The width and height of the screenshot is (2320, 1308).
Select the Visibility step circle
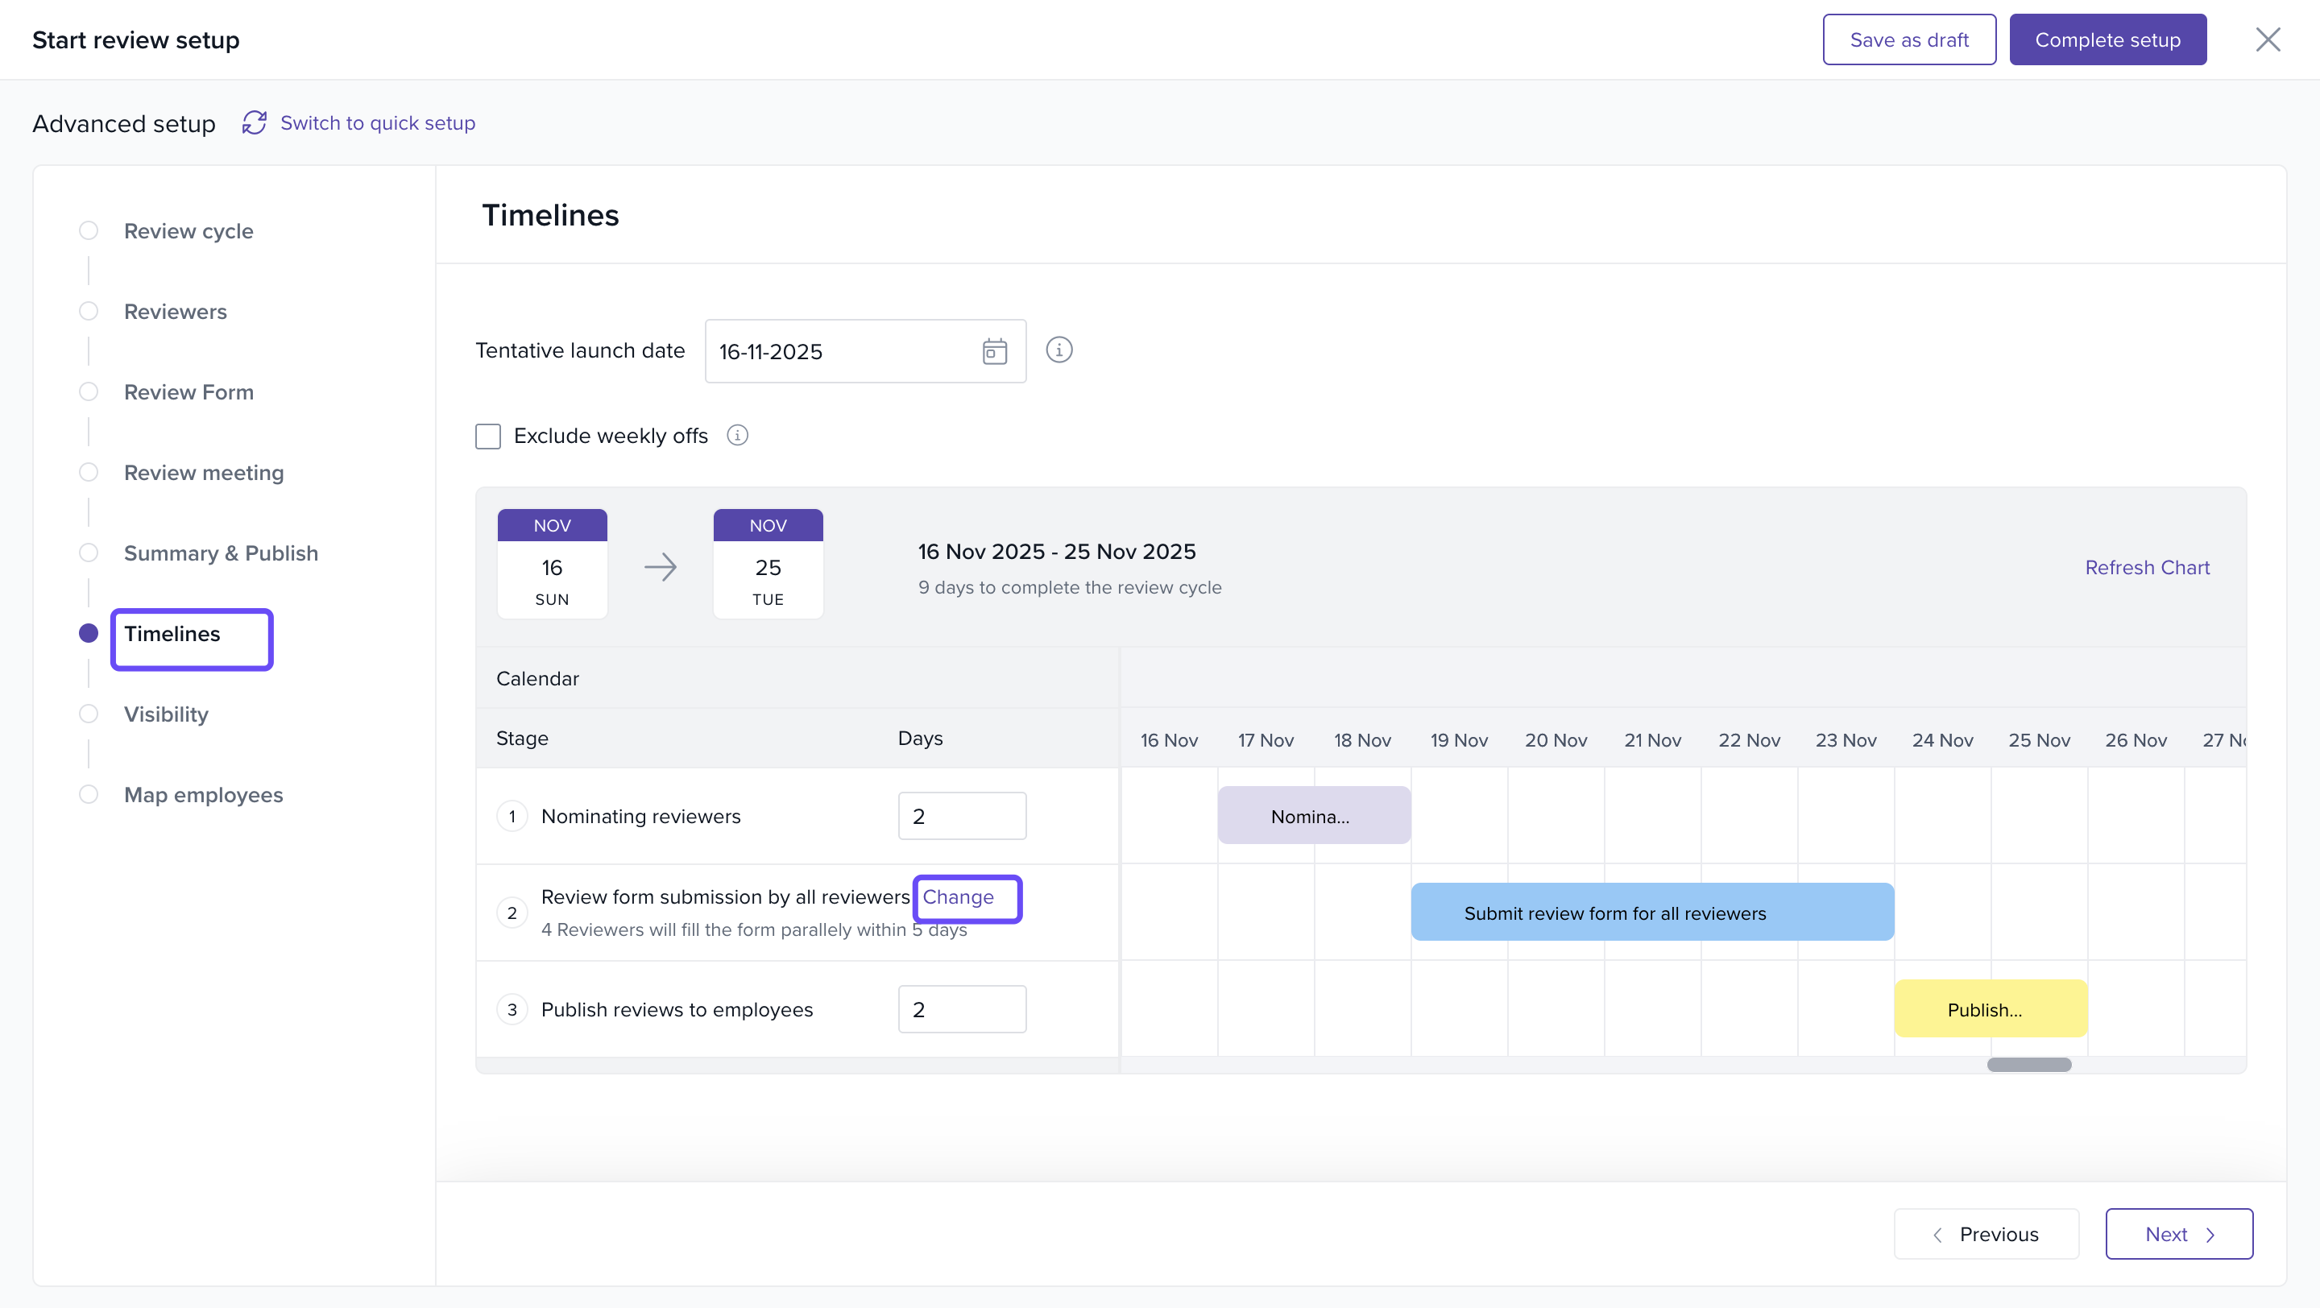point(89,714)
